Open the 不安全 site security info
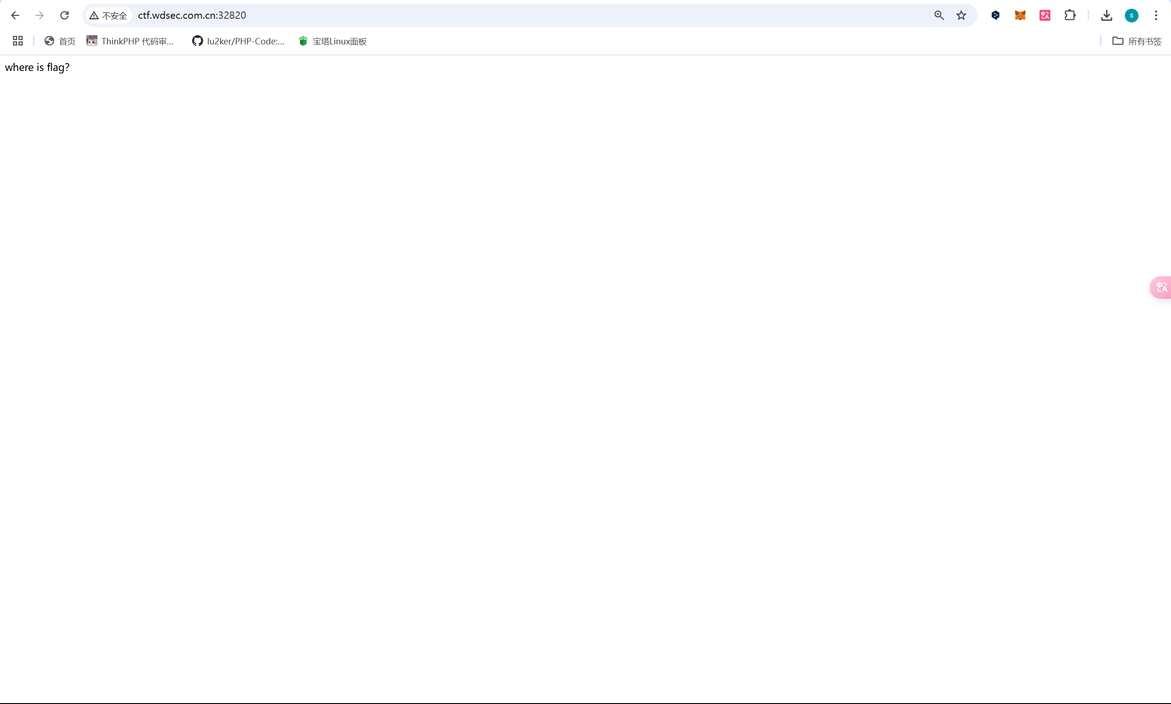1171x704 pixels. click(108, 16)
